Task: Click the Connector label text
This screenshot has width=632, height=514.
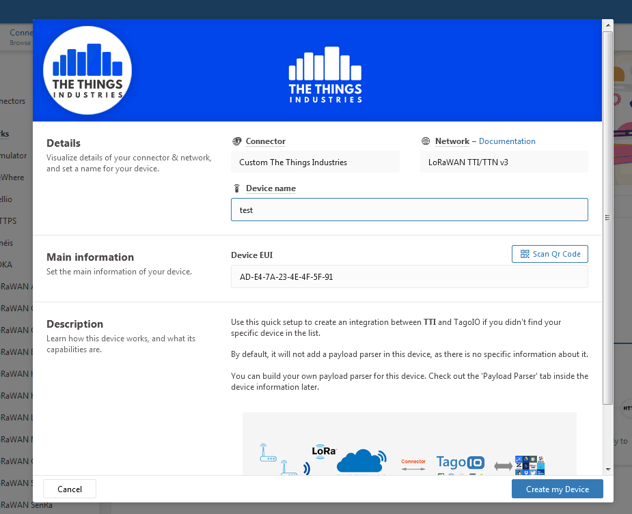Action: coord(266,141)
